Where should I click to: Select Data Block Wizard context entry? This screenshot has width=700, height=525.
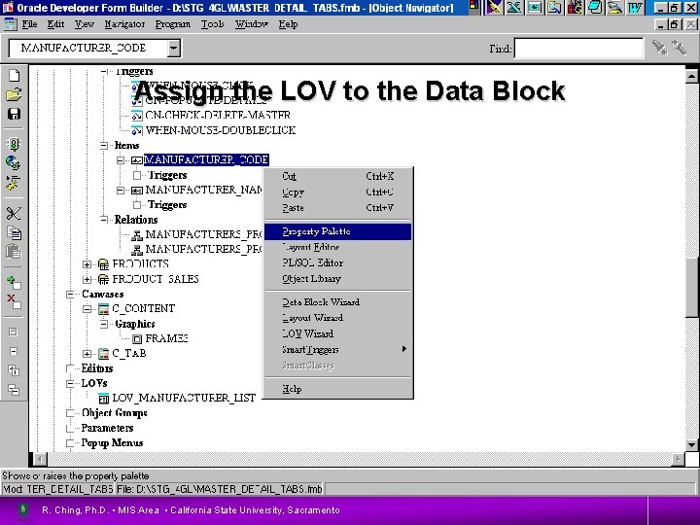[338, 302]
